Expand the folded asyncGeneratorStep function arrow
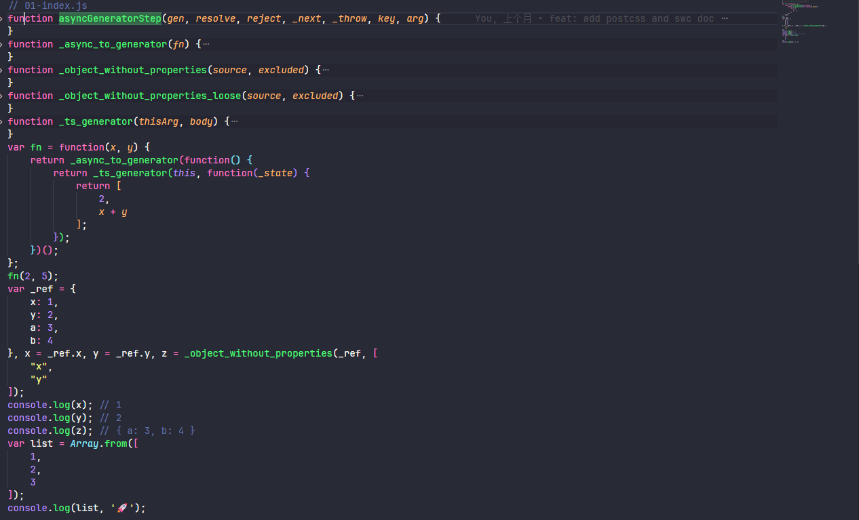 tap(3, 18)
